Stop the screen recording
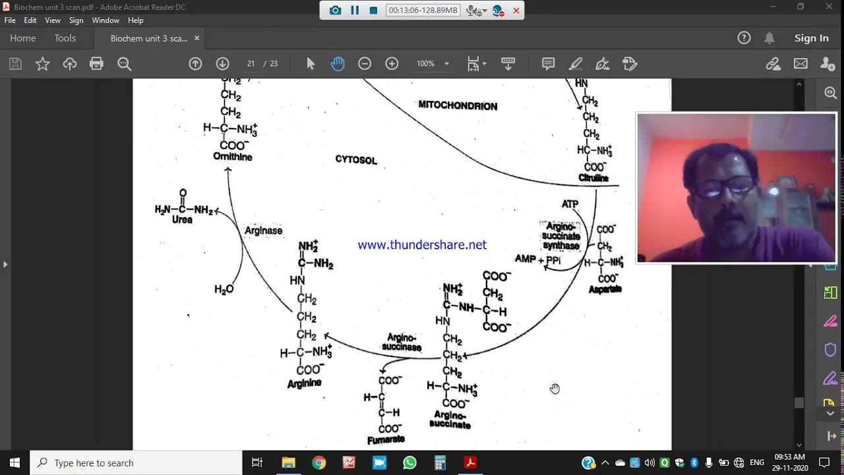This screenshot has width=844, height=475. [373, 11]
